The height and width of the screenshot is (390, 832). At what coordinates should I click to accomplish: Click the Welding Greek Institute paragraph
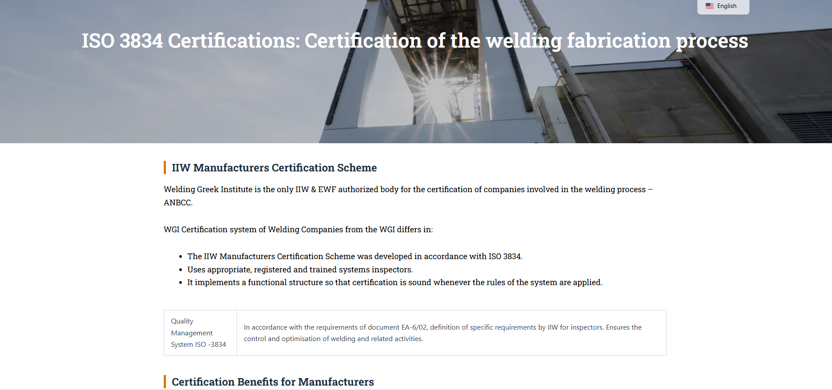[x=408, y=196]
